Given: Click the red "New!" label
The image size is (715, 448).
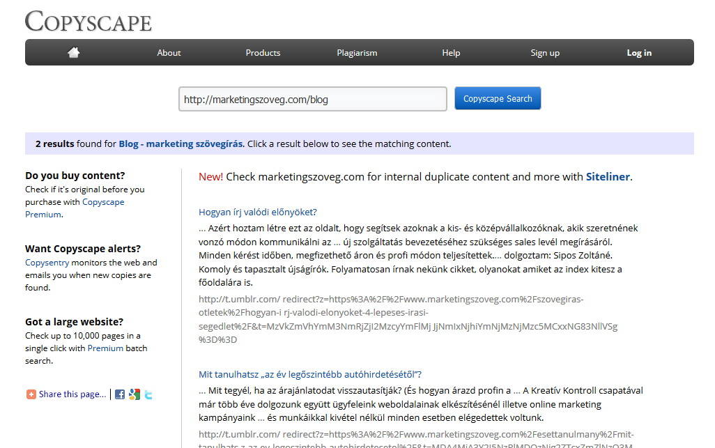Looking at the screenshot, I should pos(210,177).
